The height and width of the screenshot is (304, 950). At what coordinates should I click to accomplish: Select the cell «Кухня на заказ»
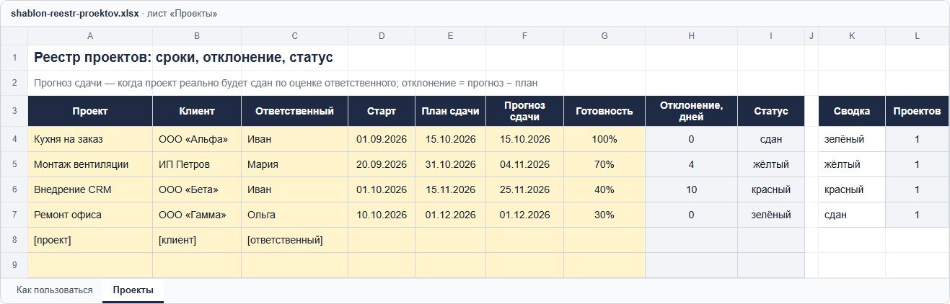coord(90,139)
